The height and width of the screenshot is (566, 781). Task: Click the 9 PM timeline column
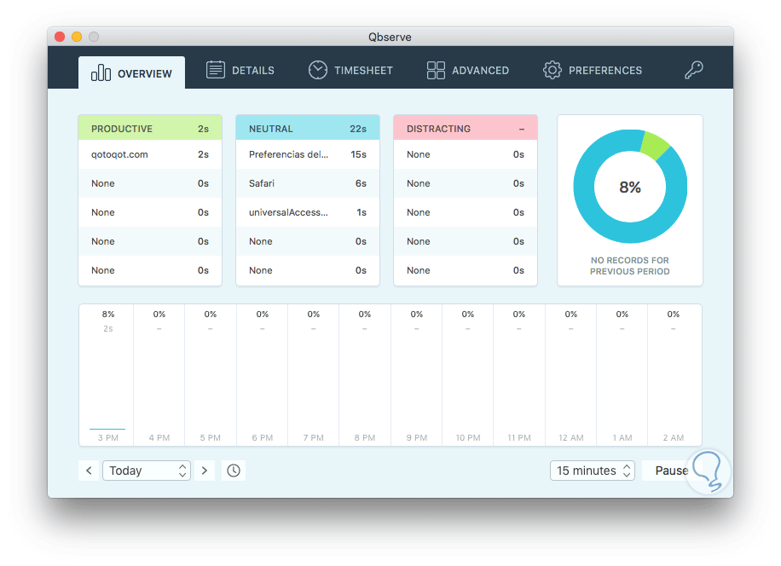pos(416,375)
